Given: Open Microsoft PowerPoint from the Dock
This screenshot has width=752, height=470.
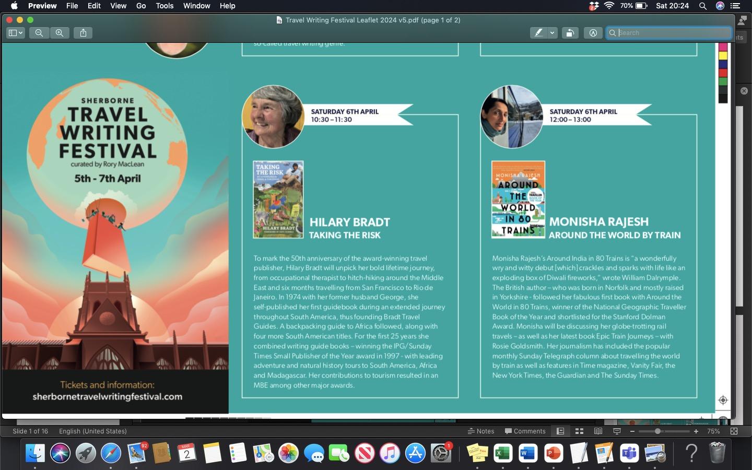Looking at the screenshot, I should pos(553,453).
